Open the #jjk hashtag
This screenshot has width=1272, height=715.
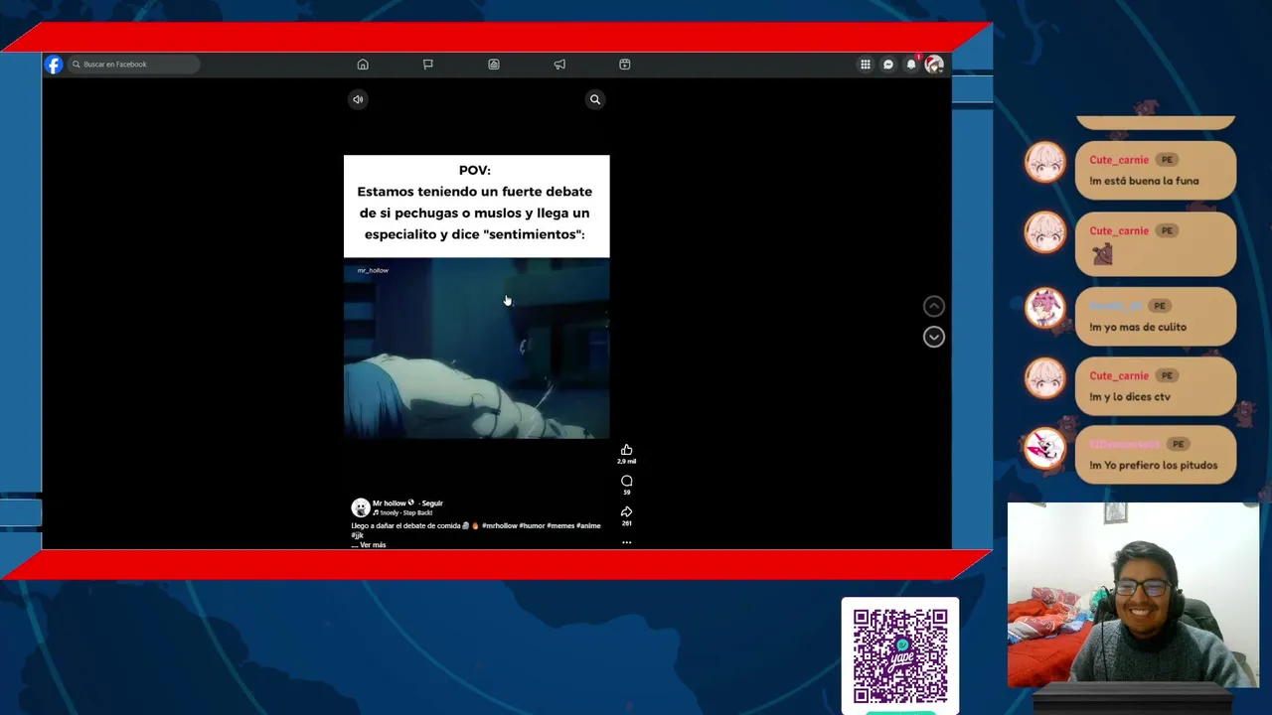[x=358, y=535]
